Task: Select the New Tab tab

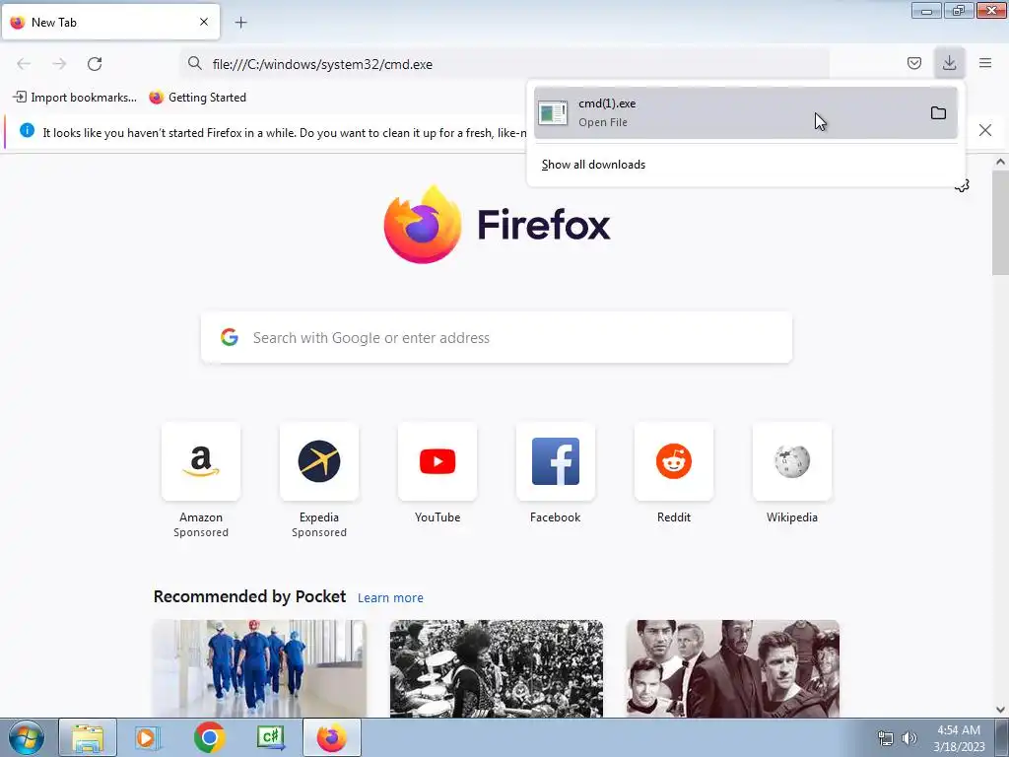Action: coord(110,22)
